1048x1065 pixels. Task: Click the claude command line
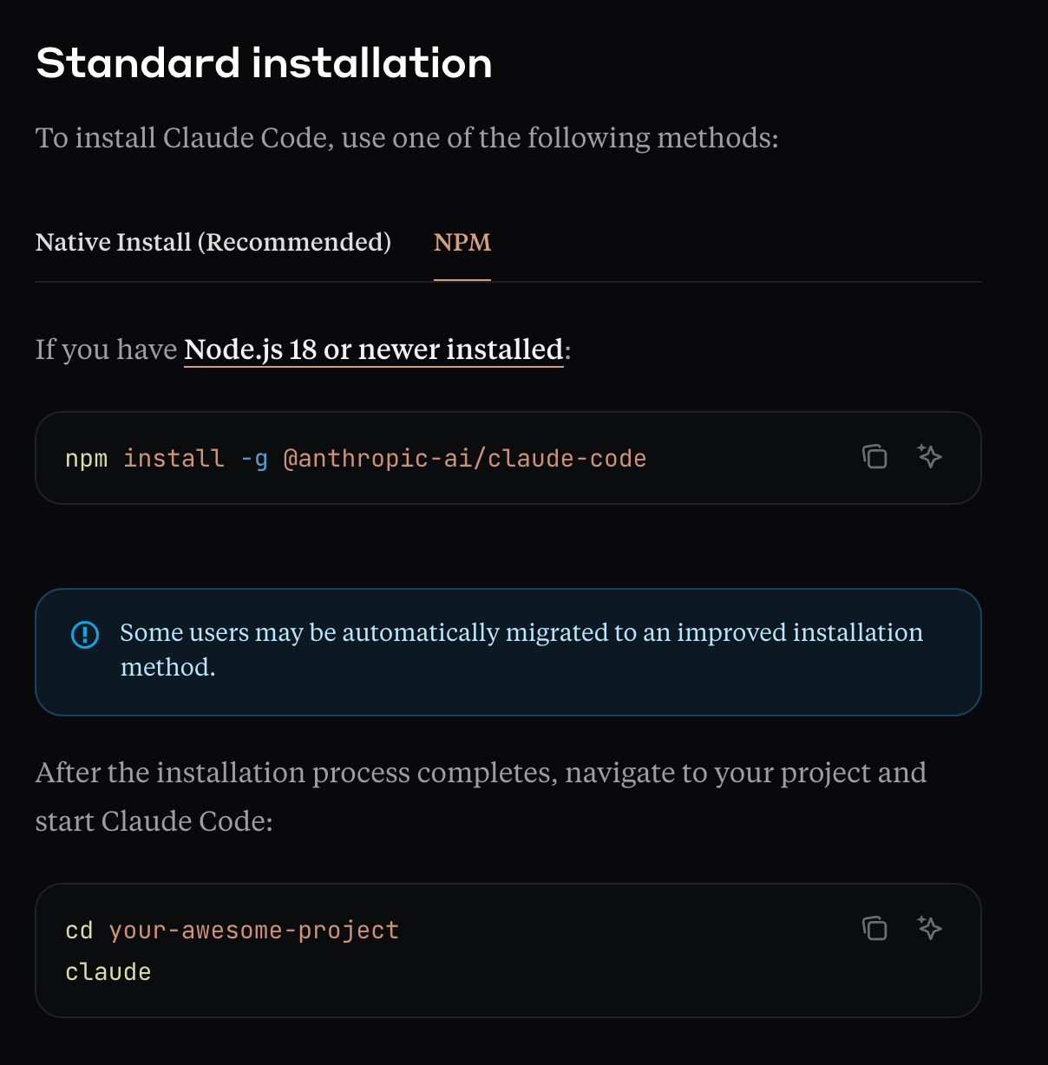pos(108,972)
